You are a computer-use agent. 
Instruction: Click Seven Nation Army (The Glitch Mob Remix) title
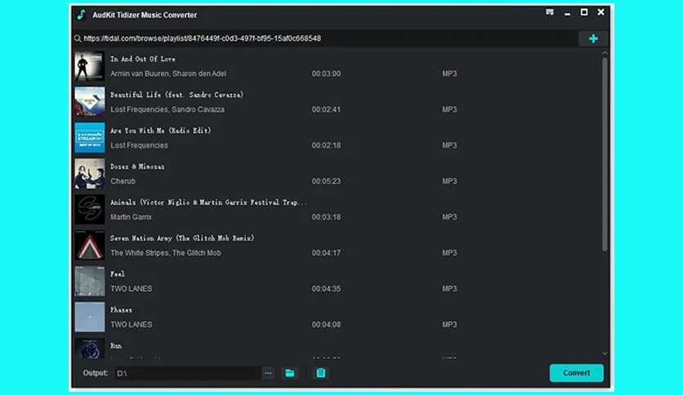pos(182,238)
